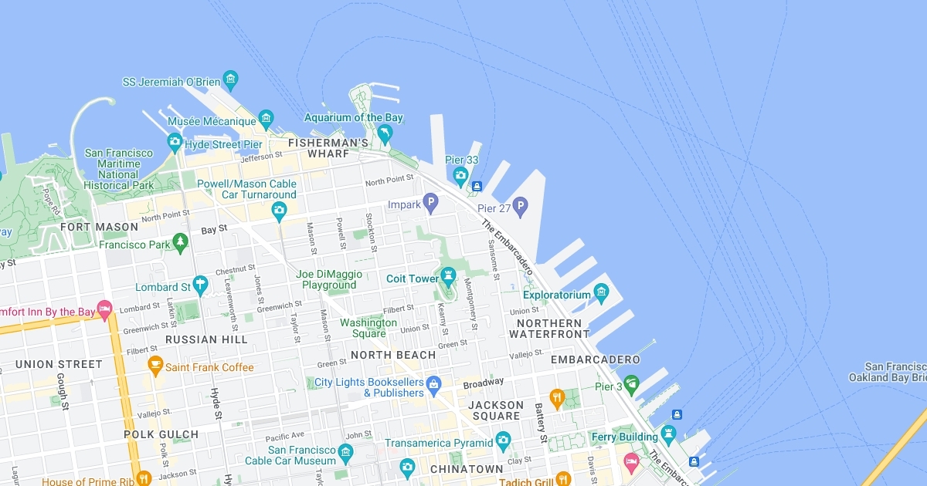The image size is (927, 486).
Task: Click the Coit Tower landmark pin
Action: click(449, 277)
